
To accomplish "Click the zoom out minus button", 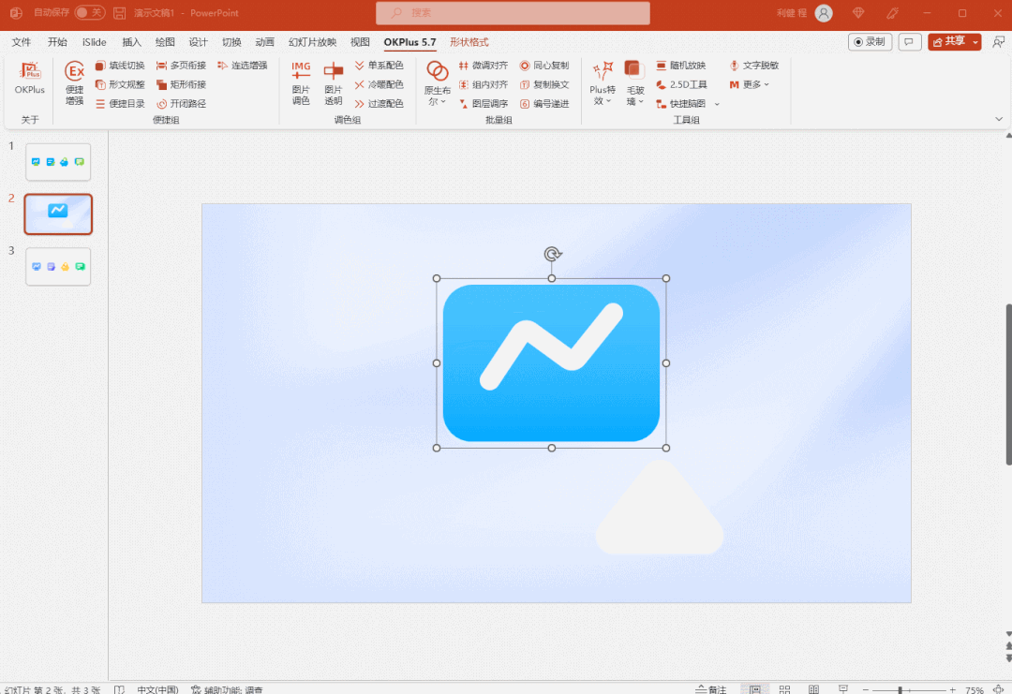I will pos(866,690).
